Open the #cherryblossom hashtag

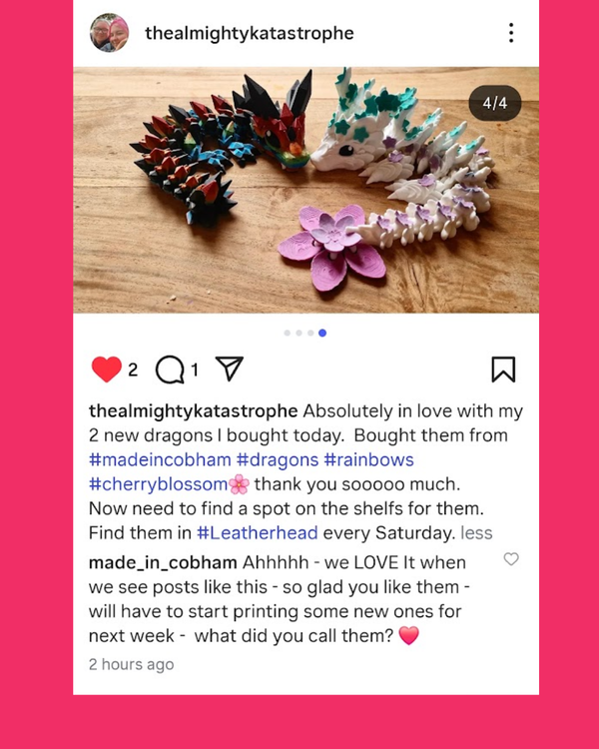coord(158,484)
